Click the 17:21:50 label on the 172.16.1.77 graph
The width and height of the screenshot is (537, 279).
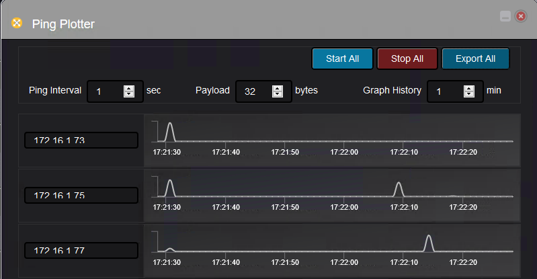pos(285,262)
